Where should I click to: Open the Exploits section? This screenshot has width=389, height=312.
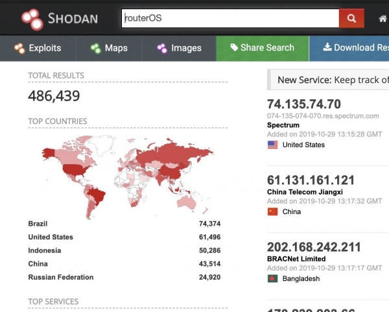[38, 48]
